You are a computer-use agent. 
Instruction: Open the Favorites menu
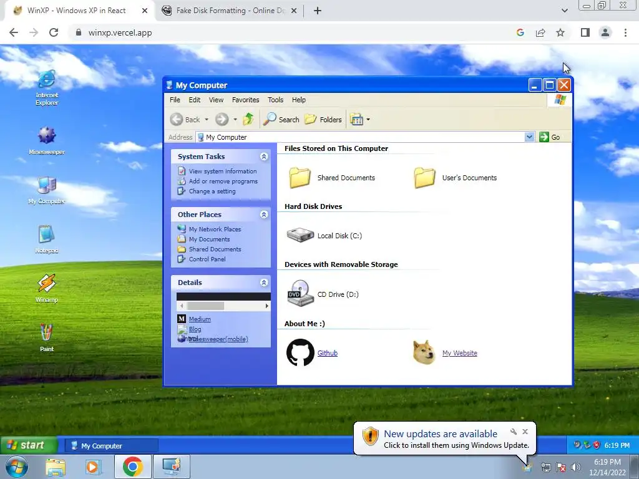pyautogui.click(x=245, y=100)
